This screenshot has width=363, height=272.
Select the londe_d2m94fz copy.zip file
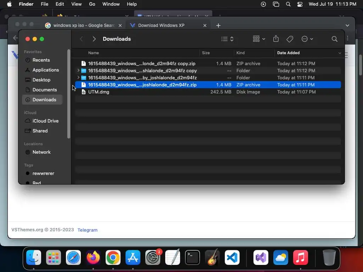[208, 63]
